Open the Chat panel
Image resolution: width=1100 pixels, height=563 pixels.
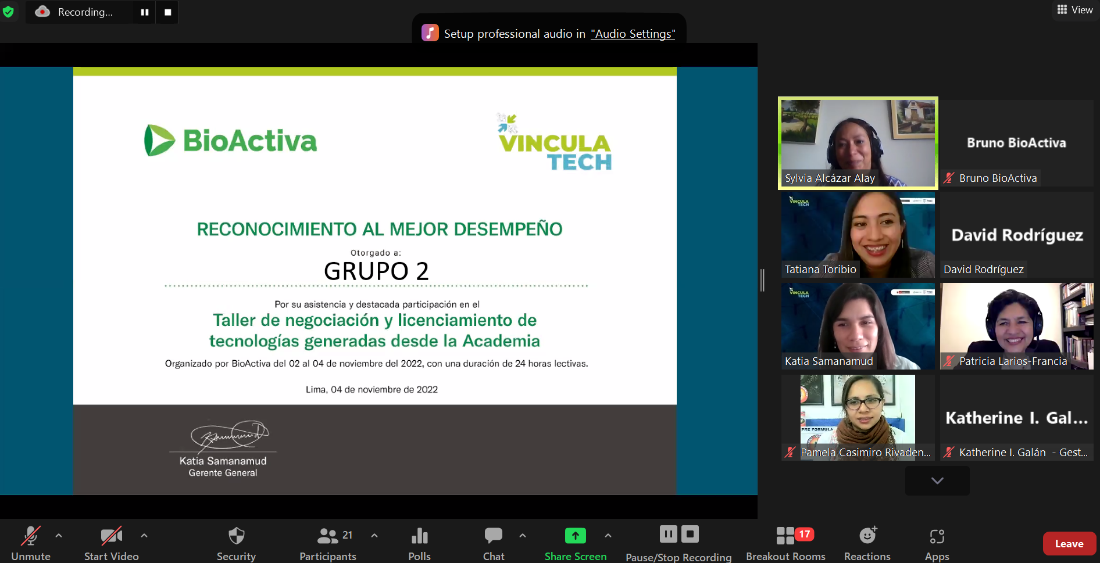point(494,543)
